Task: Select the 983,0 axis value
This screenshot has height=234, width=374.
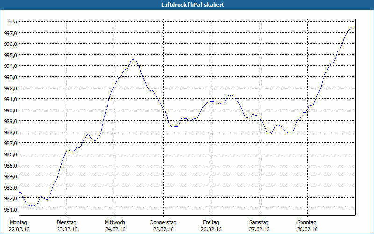Action: (x=10, y=188)
